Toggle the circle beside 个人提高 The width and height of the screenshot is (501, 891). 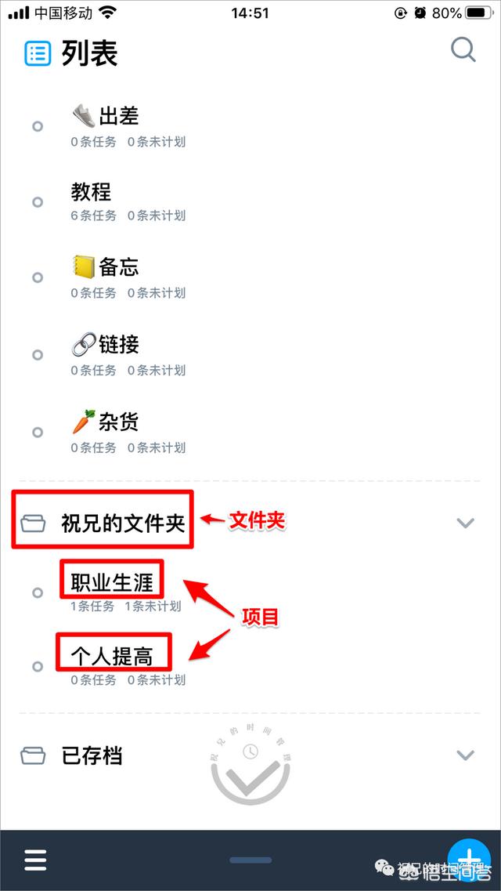click(38, 667)
